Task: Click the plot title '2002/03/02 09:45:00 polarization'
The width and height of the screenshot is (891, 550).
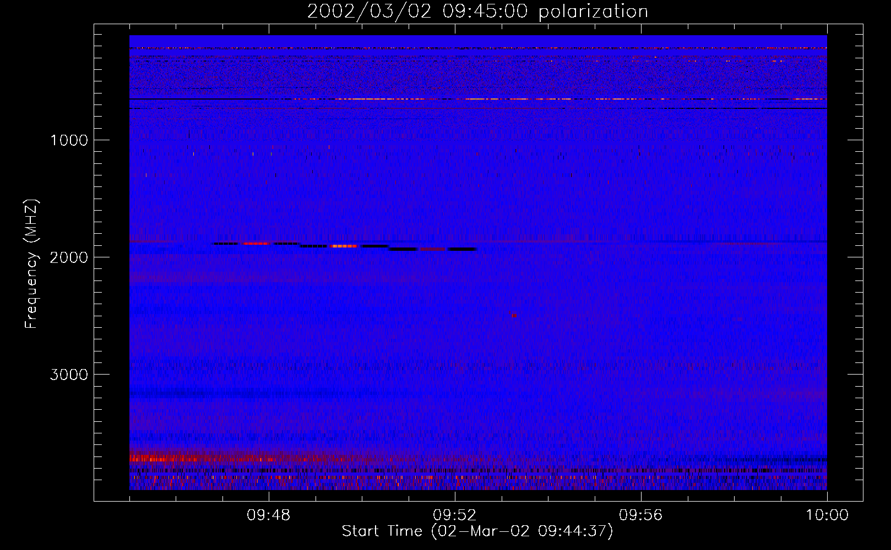Action: pos(477,12)
